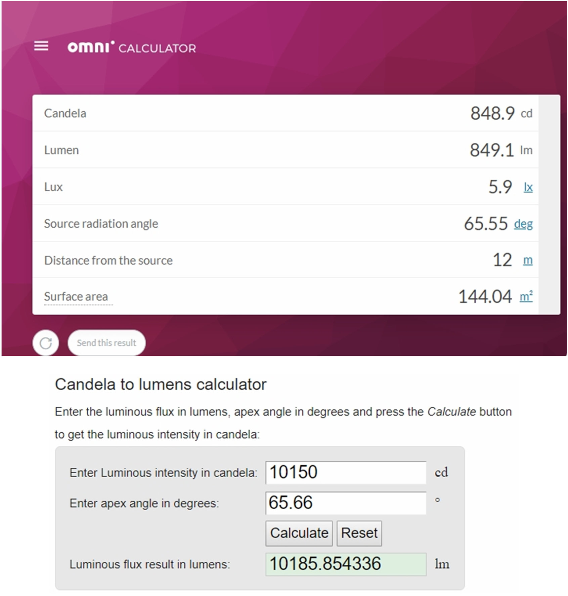Click the Candela value 848.9 field
568x596 pixels.
[x=492, y=113]
